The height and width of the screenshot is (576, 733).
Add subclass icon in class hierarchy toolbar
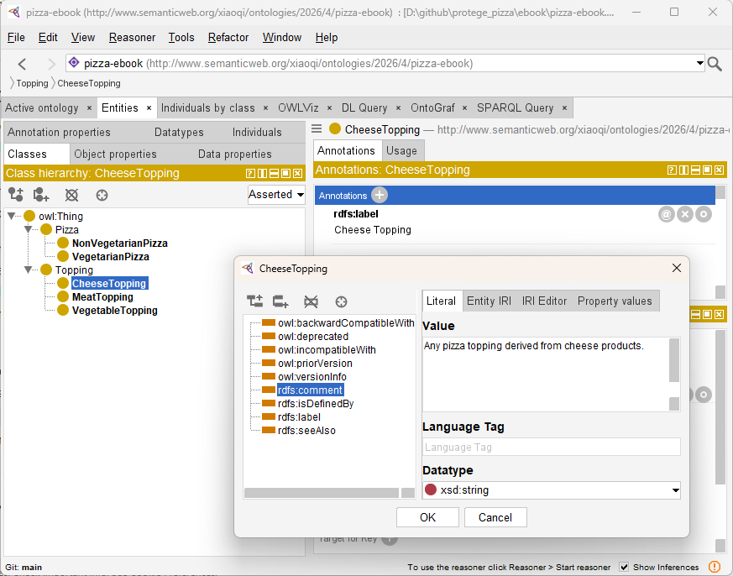pyautogui.click(x=16, y=195)
